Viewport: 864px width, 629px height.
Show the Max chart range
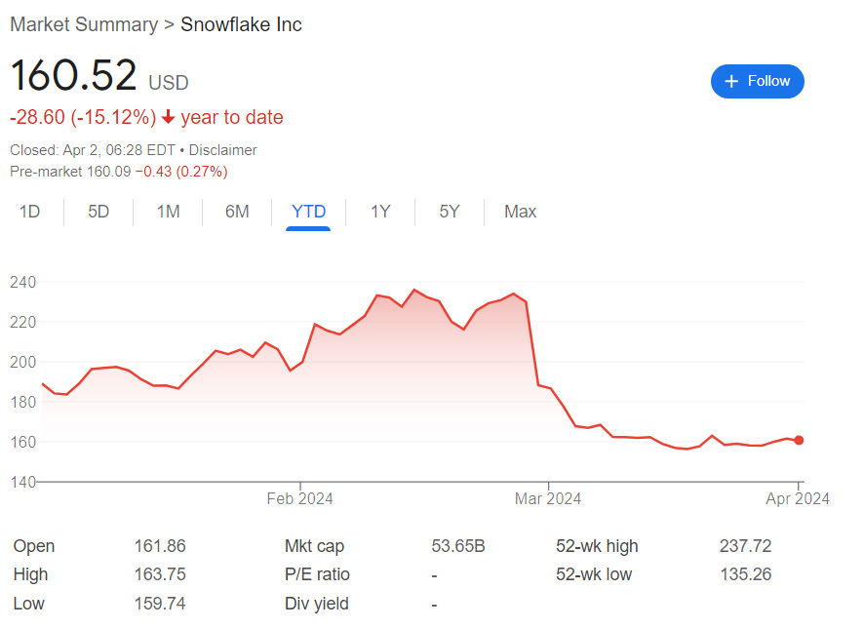coord(520,212)
